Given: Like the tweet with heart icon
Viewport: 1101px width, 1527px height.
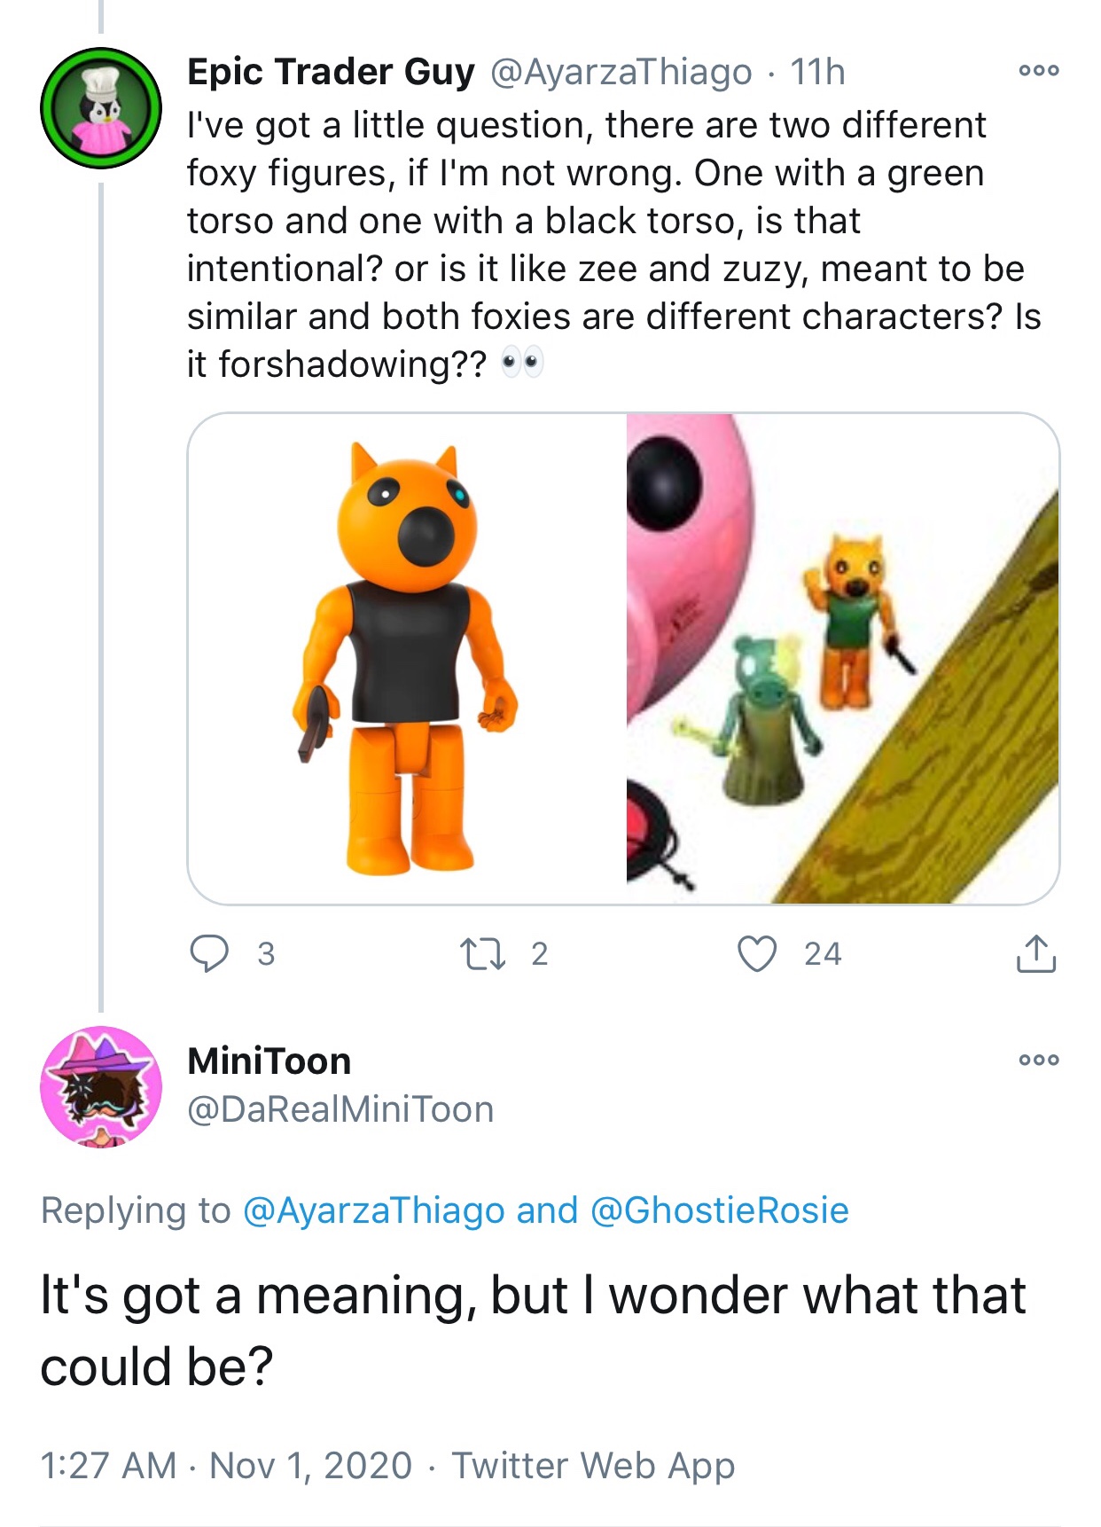Looking at the screenshot, I should tap(757, 953).
